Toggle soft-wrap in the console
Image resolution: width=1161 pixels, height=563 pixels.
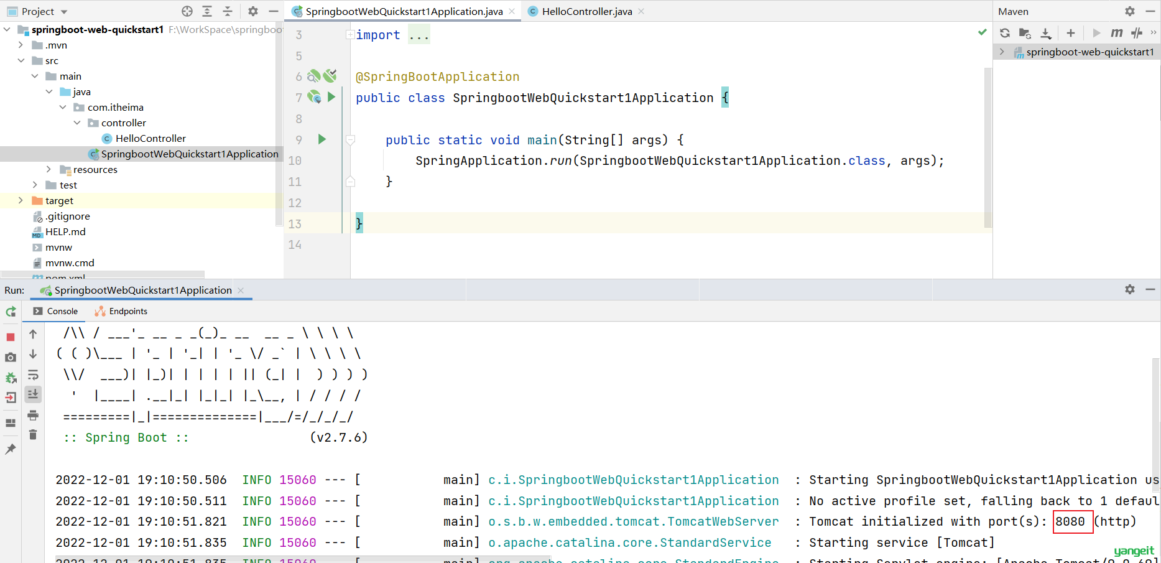click(33, 375)
